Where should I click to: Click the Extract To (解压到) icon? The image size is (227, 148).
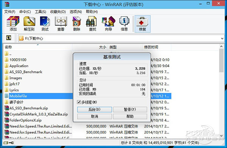pos(29,23)
